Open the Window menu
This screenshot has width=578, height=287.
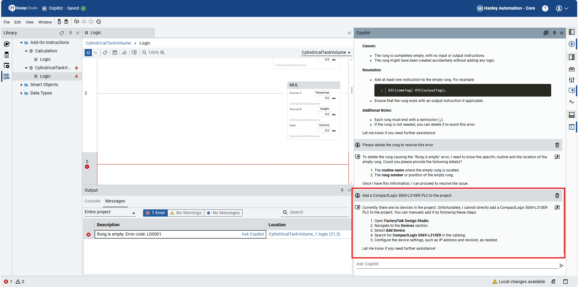click(x=45, y=22)
